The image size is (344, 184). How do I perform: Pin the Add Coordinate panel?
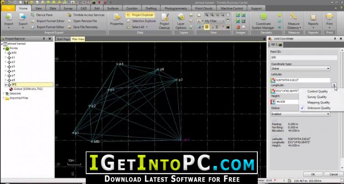coord(335,39)
